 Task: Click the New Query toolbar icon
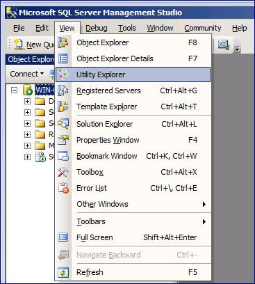(19, 44)
